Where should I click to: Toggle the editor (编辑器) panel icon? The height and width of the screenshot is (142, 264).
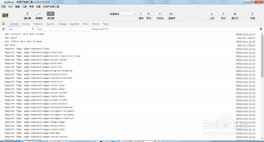(x=39, y=14)
